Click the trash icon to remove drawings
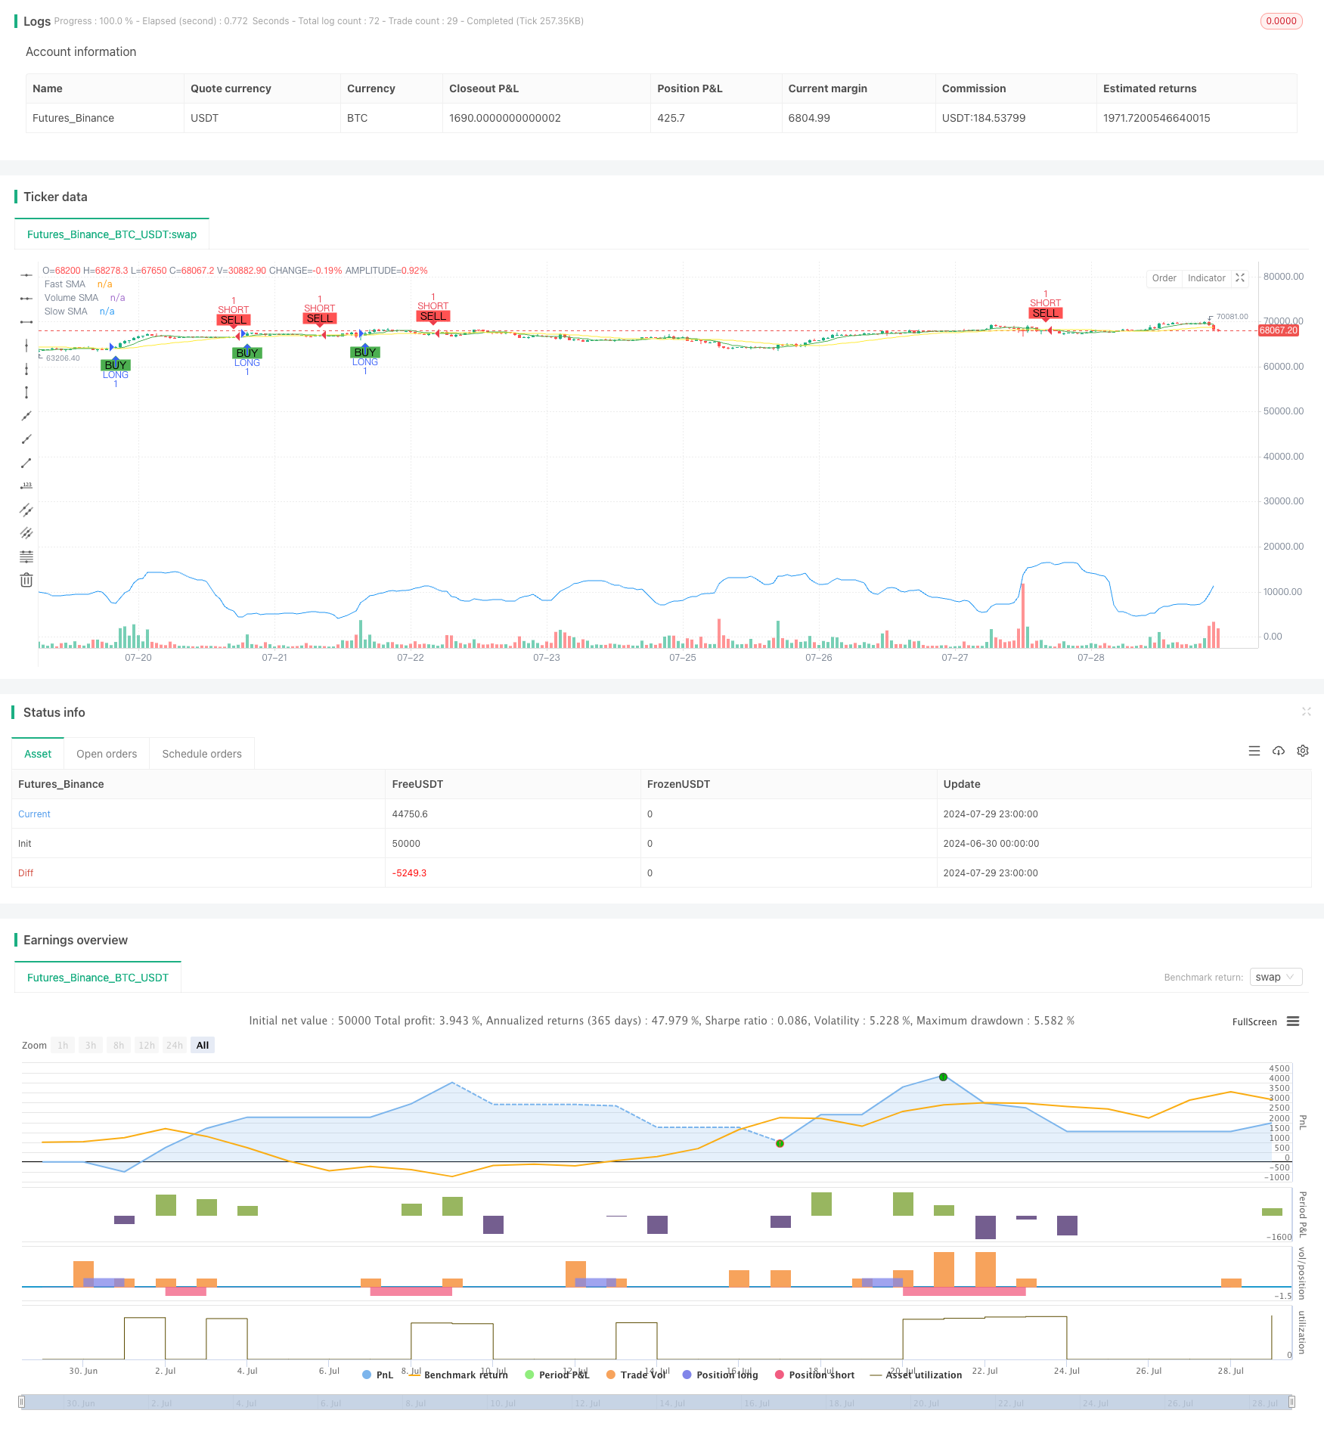Screen dimensions: 1324x1432 pos(26,580)
